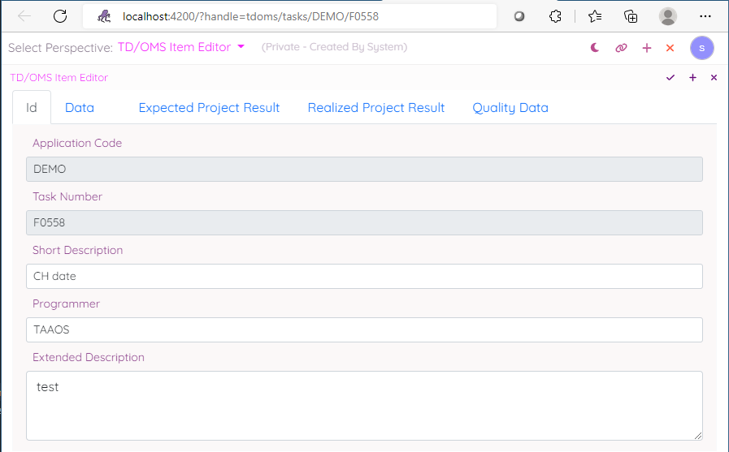Toggle dark mode with the moon icon

(595, 48)
